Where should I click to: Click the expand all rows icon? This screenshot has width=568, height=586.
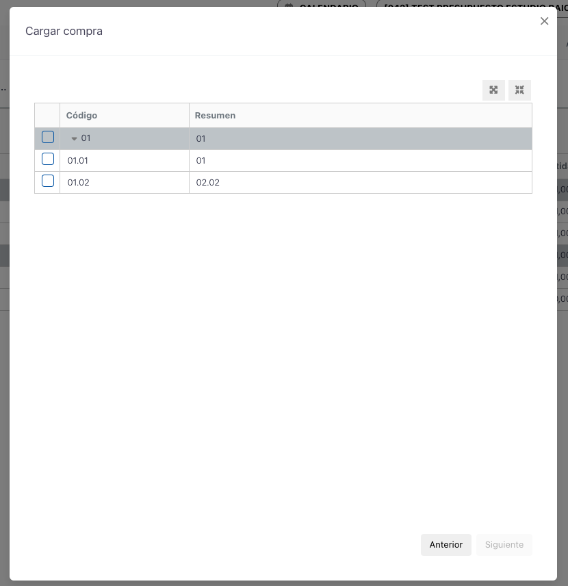(493, 90)
